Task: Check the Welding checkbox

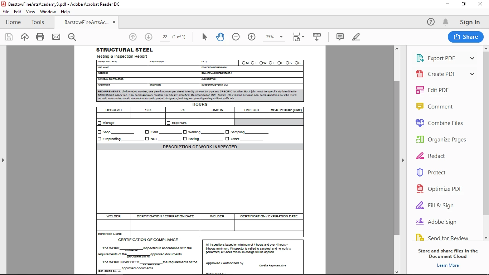Action: point(185,132)
